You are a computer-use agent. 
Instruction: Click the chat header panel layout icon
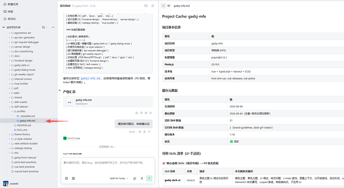[x=146, y=6]
